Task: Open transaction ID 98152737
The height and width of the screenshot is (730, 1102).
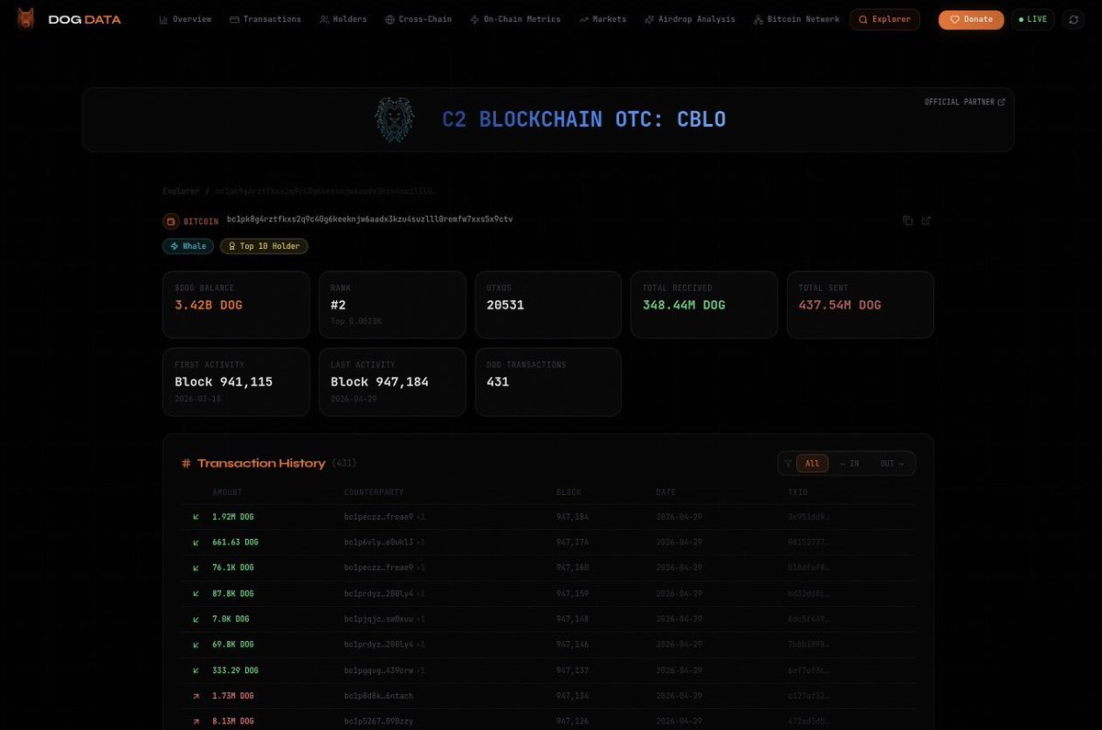Action: click(808, 543)
